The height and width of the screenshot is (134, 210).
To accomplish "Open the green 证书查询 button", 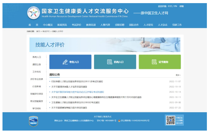I will pos(160,62).
